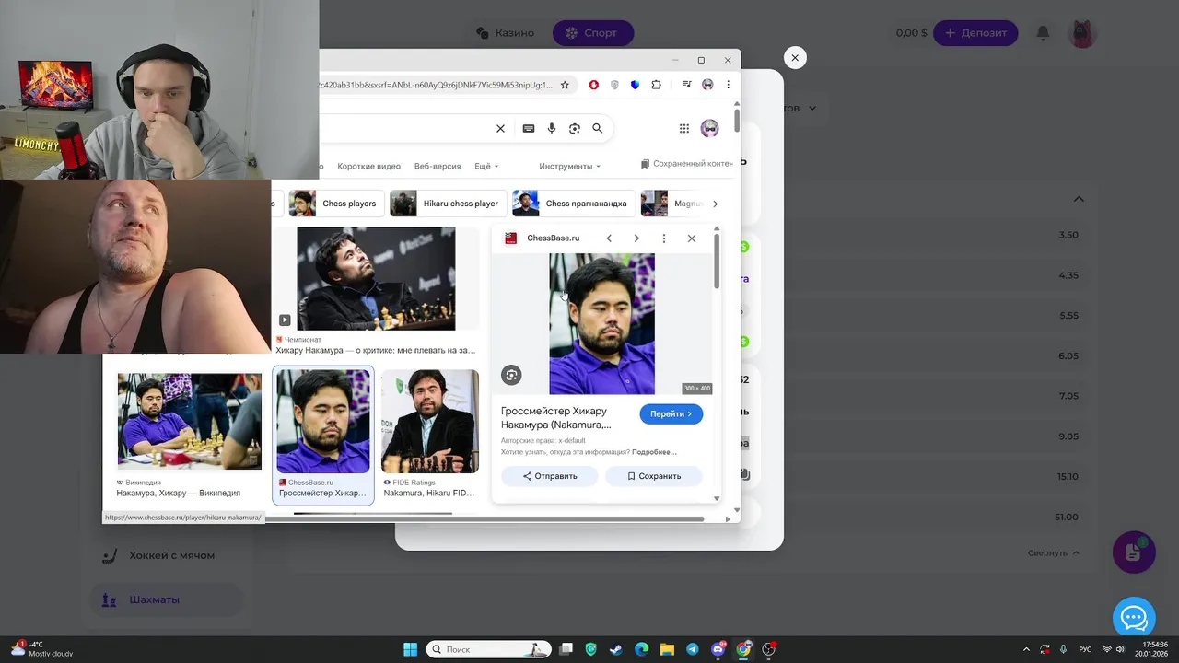
Task: Collapse the odds section with the up chevron
Action: click(1079, 199)
